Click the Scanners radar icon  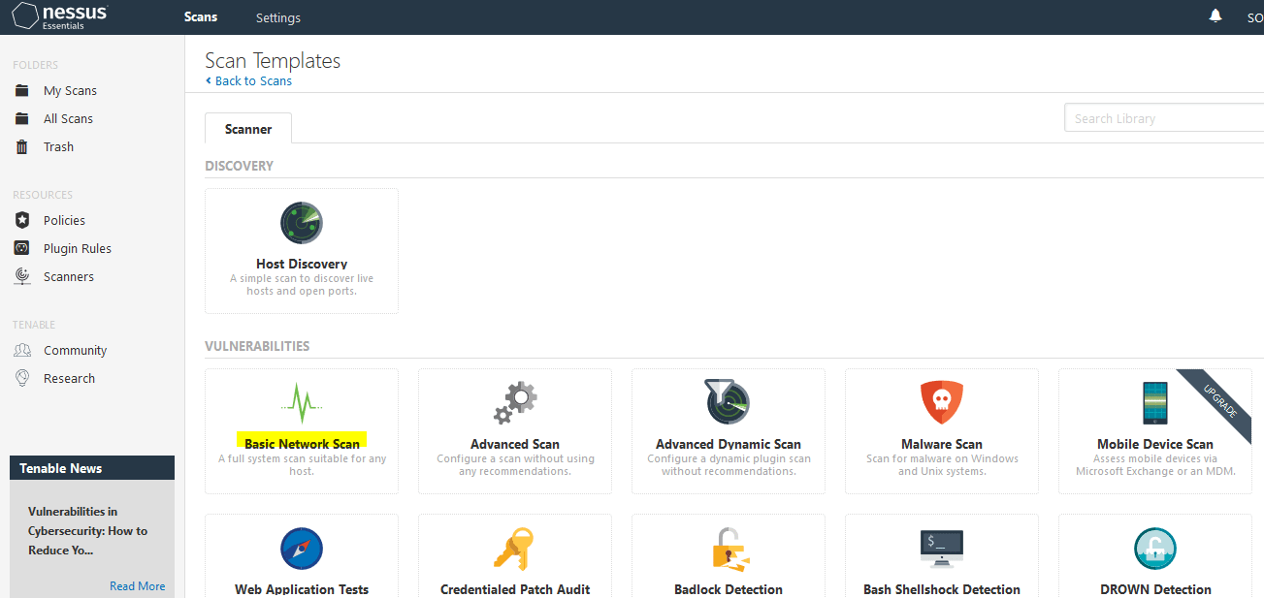[22, 276]
